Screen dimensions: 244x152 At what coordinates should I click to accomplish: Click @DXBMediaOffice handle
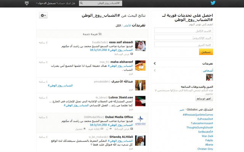tap(94, 117)
